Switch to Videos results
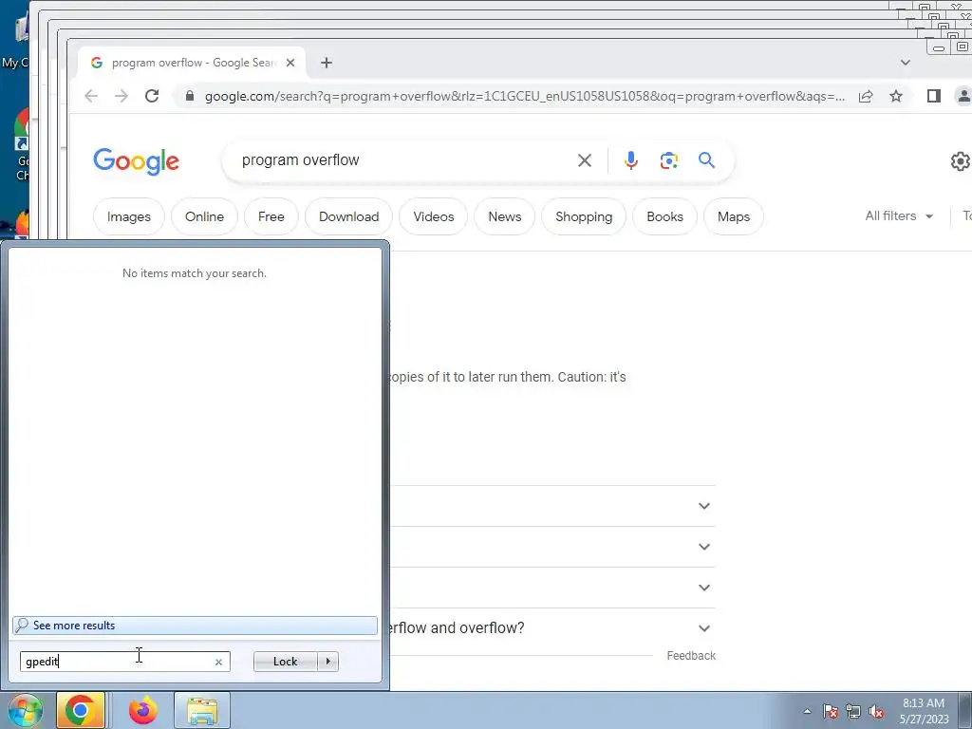This screenshot has height=729, width=972. 433,216
